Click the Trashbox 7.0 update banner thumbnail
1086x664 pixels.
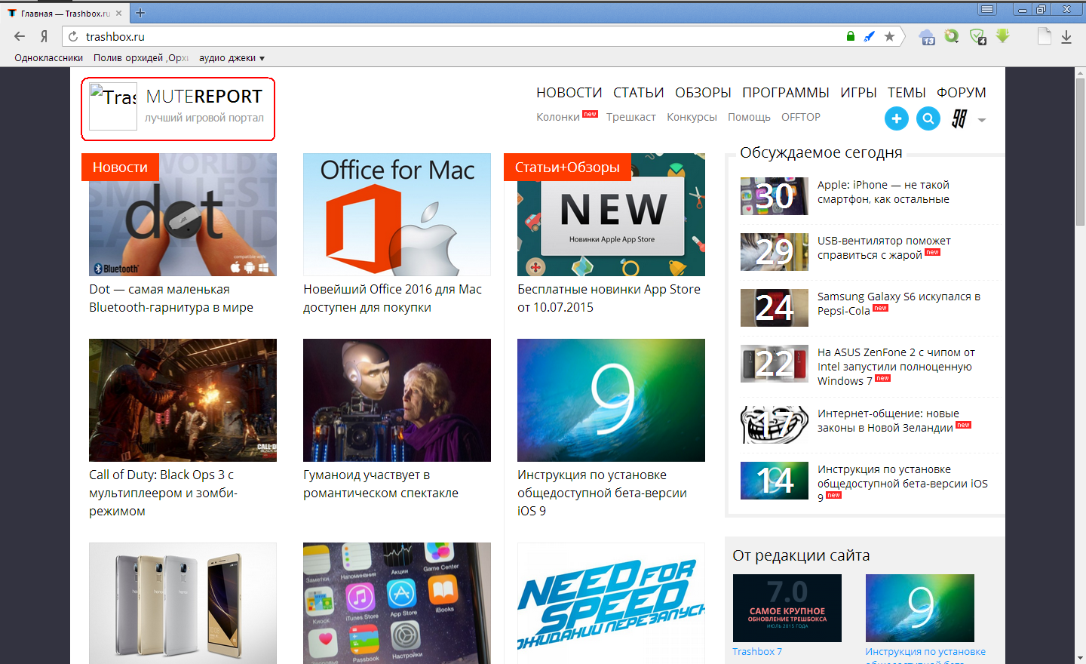(787, 608)
